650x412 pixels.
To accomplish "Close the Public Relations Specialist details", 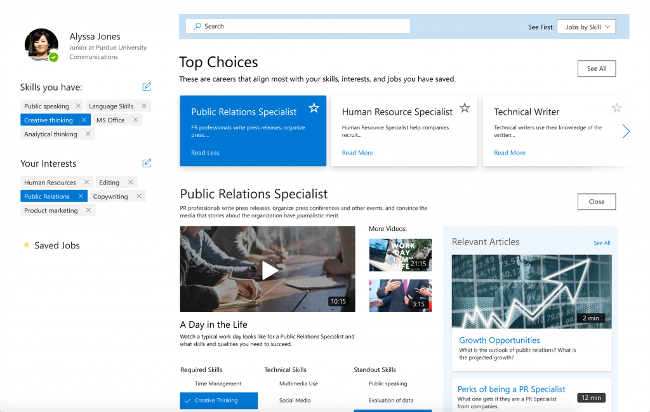I will click(x=596, y=202).
